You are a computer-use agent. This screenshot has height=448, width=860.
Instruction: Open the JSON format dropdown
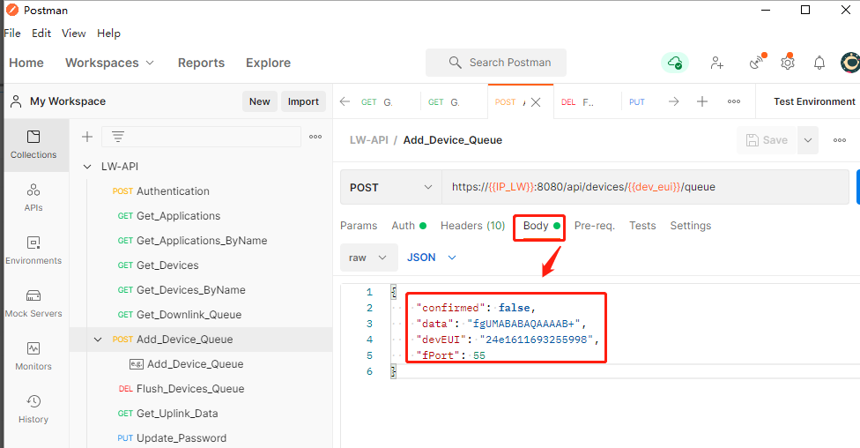pyautogui.click(x=432, y=258)
